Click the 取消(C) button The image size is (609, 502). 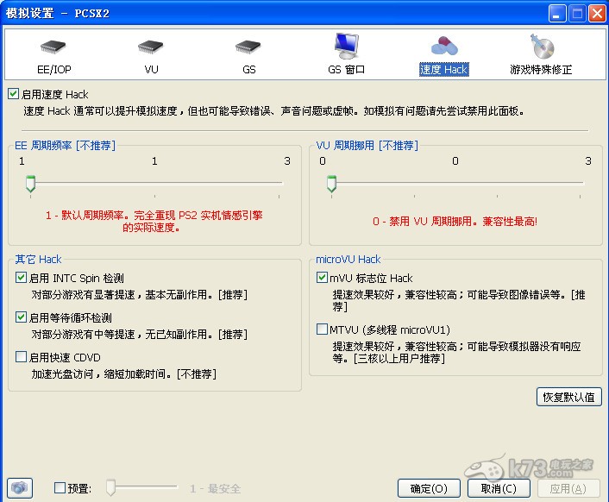click(x=499, y=488)
